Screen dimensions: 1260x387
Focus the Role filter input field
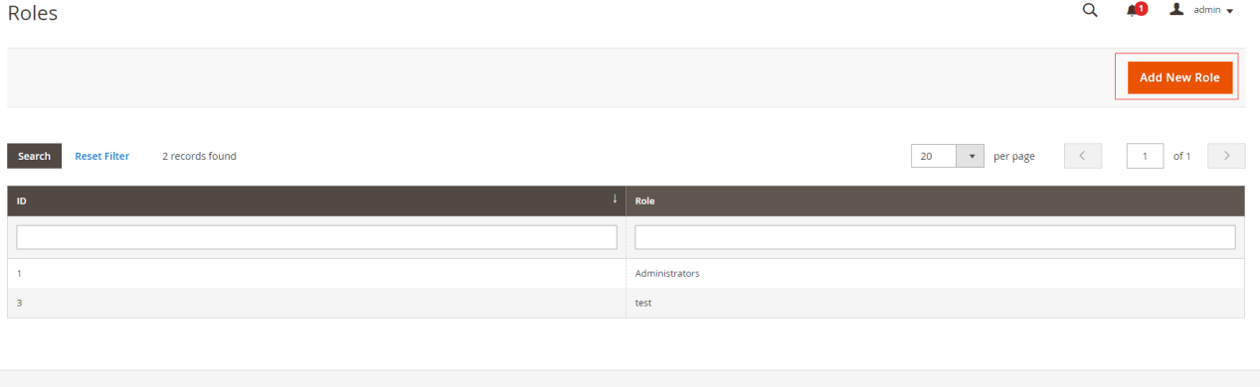coord(935,237)
